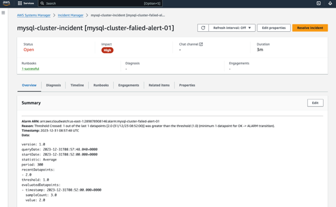336x207 pixels.
Task: Click the threshold: 1.0 line
Action: 35,180
